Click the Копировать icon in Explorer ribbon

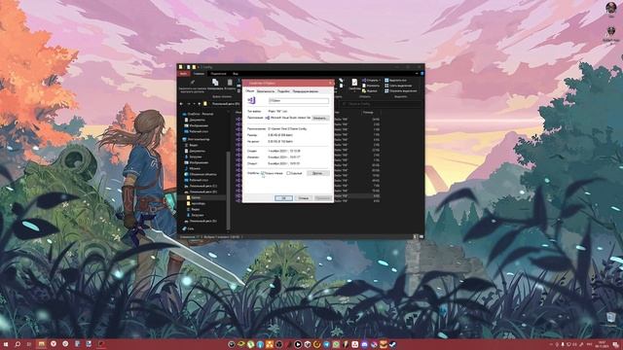pyautogui.click(x=215, y=82)
